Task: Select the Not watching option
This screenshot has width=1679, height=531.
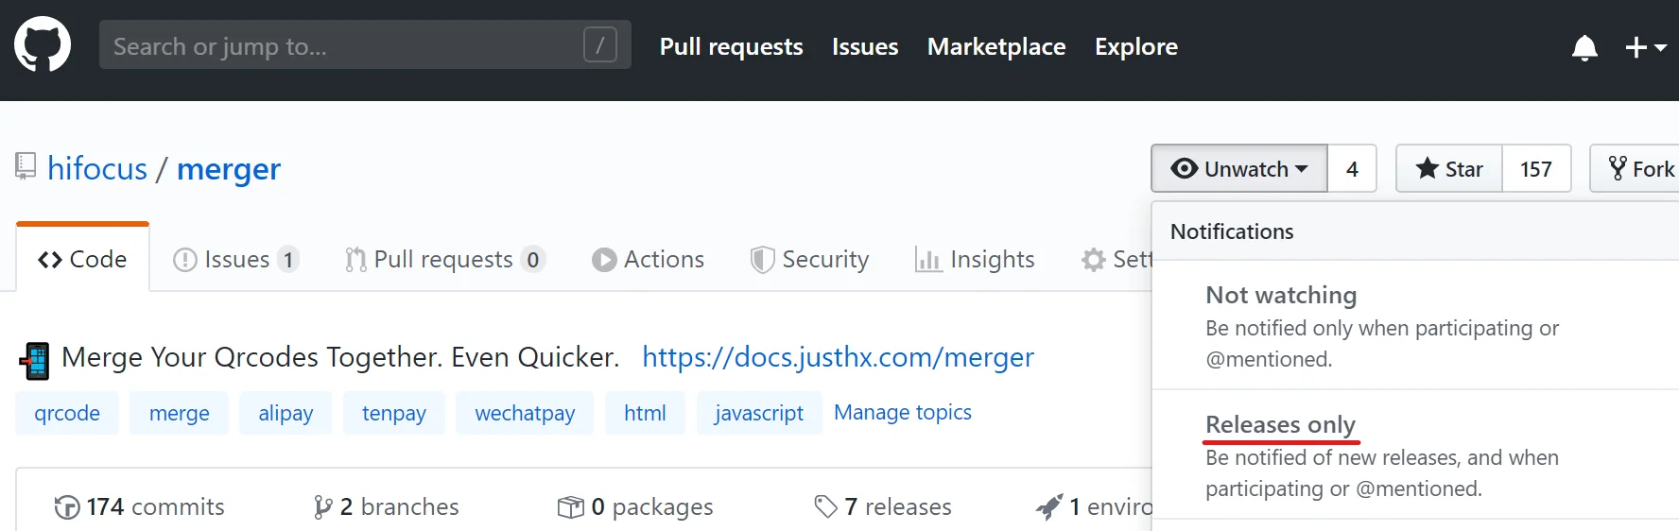Action: pos(1281,296)
